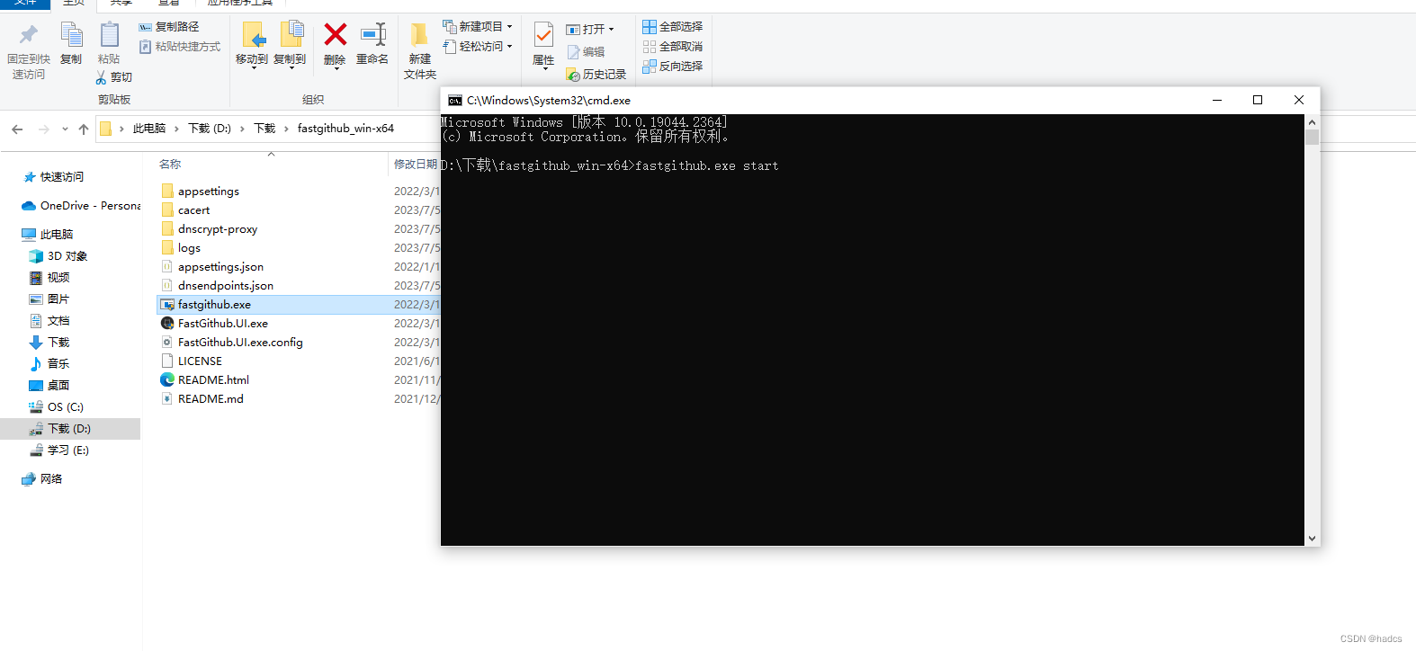
Task: Click the cmd.exe title bar icon
Action: (x=455, y=101)
